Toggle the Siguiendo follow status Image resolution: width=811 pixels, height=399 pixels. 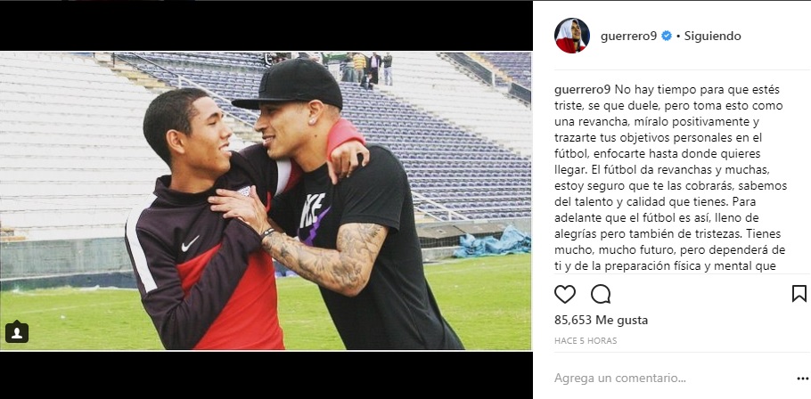point(712,37)
